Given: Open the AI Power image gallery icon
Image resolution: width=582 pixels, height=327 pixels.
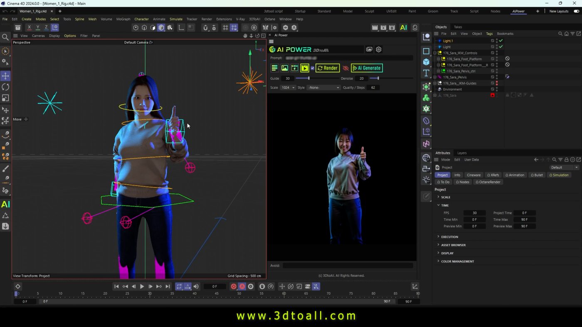Looking at the screenshot, I should click(369, 49).
